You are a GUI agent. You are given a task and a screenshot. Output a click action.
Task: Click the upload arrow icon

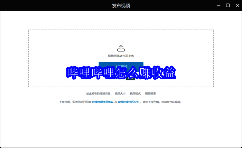121,48
